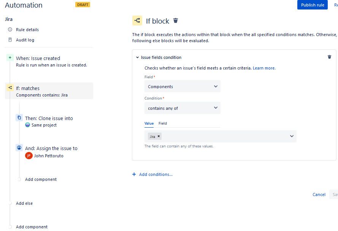Open the Components field dropdown

click(x=182, y=86)
